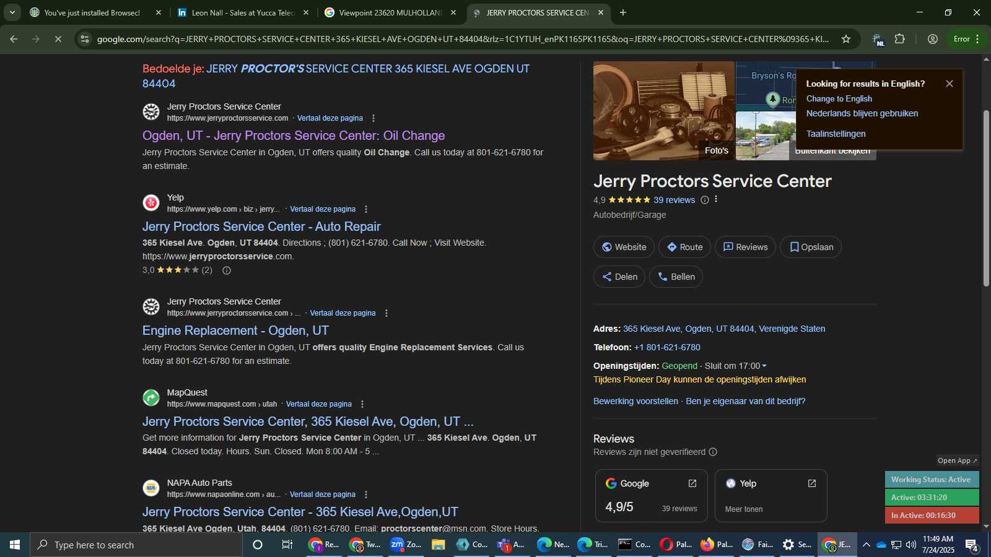This screenshot has height=557, width=991.
Task: Open more options for Yelp result
Action: coord(365,209)
